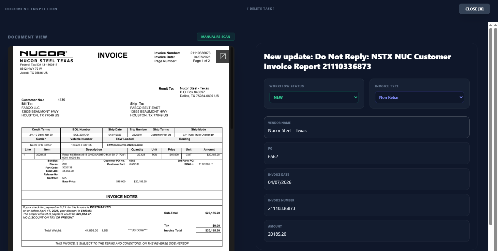Click the vehicle number '133 ace d 337195'
This screenshot has height=251, width=498.
click(81, 145)
